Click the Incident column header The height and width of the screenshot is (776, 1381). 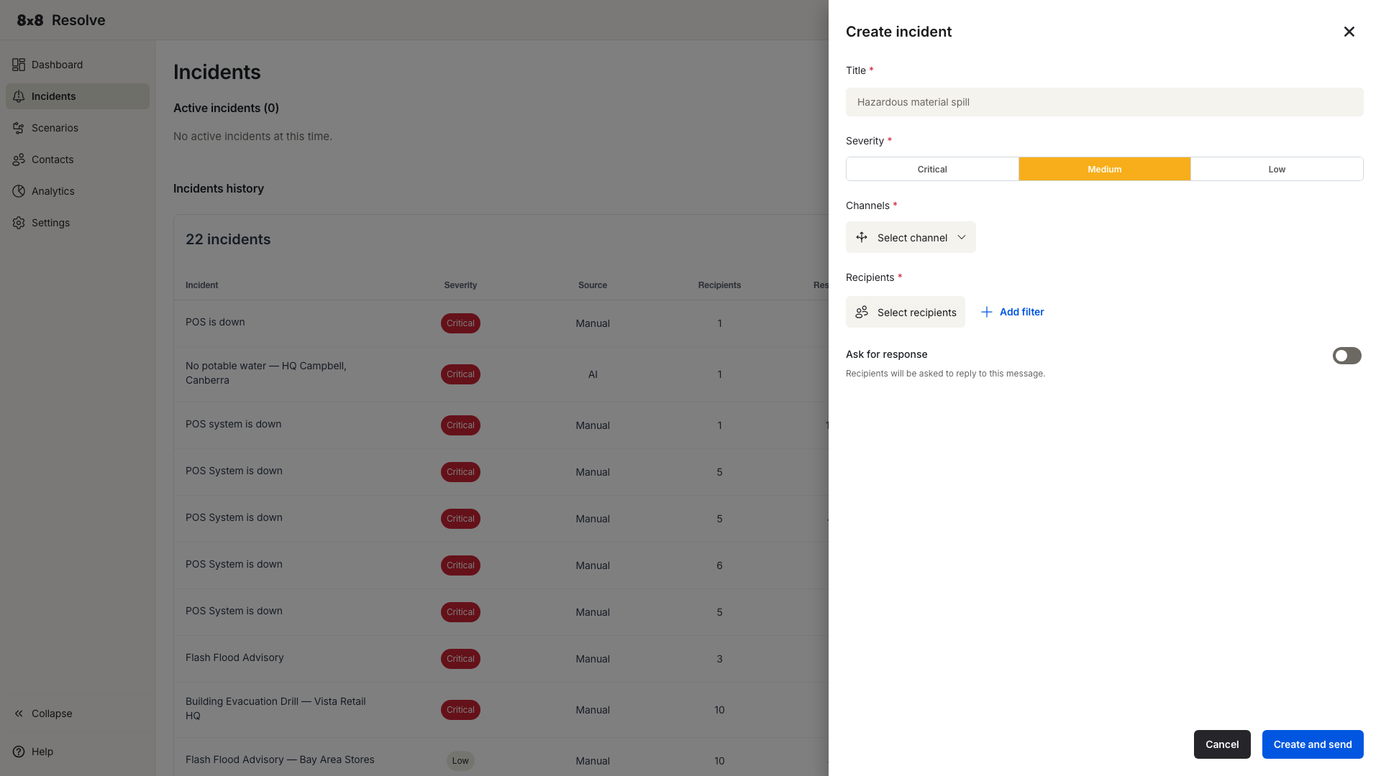[x=201, y=285]
